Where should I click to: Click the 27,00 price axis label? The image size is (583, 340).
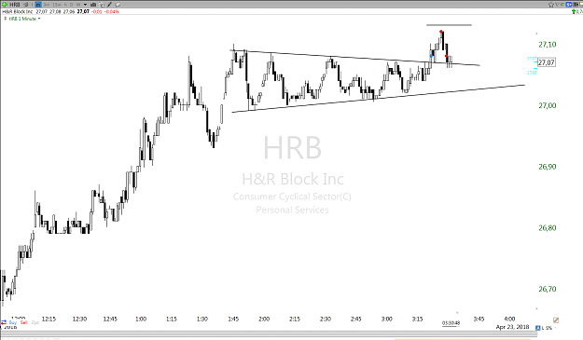click(x=548, y=106)
